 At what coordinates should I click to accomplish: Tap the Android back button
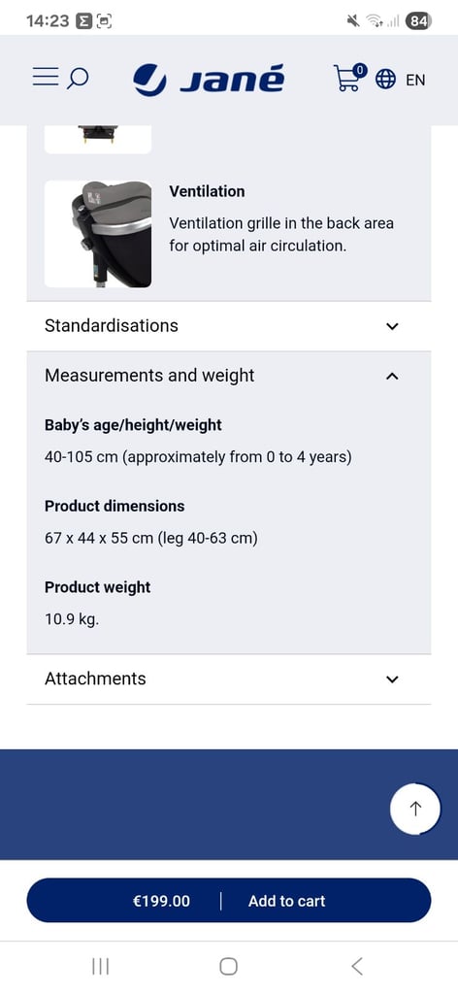(x=357, y=966)
